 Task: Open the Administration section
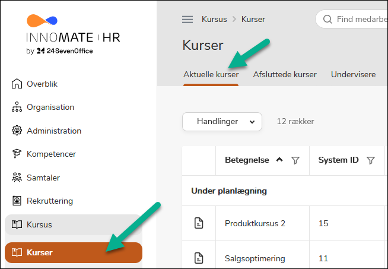53,131
